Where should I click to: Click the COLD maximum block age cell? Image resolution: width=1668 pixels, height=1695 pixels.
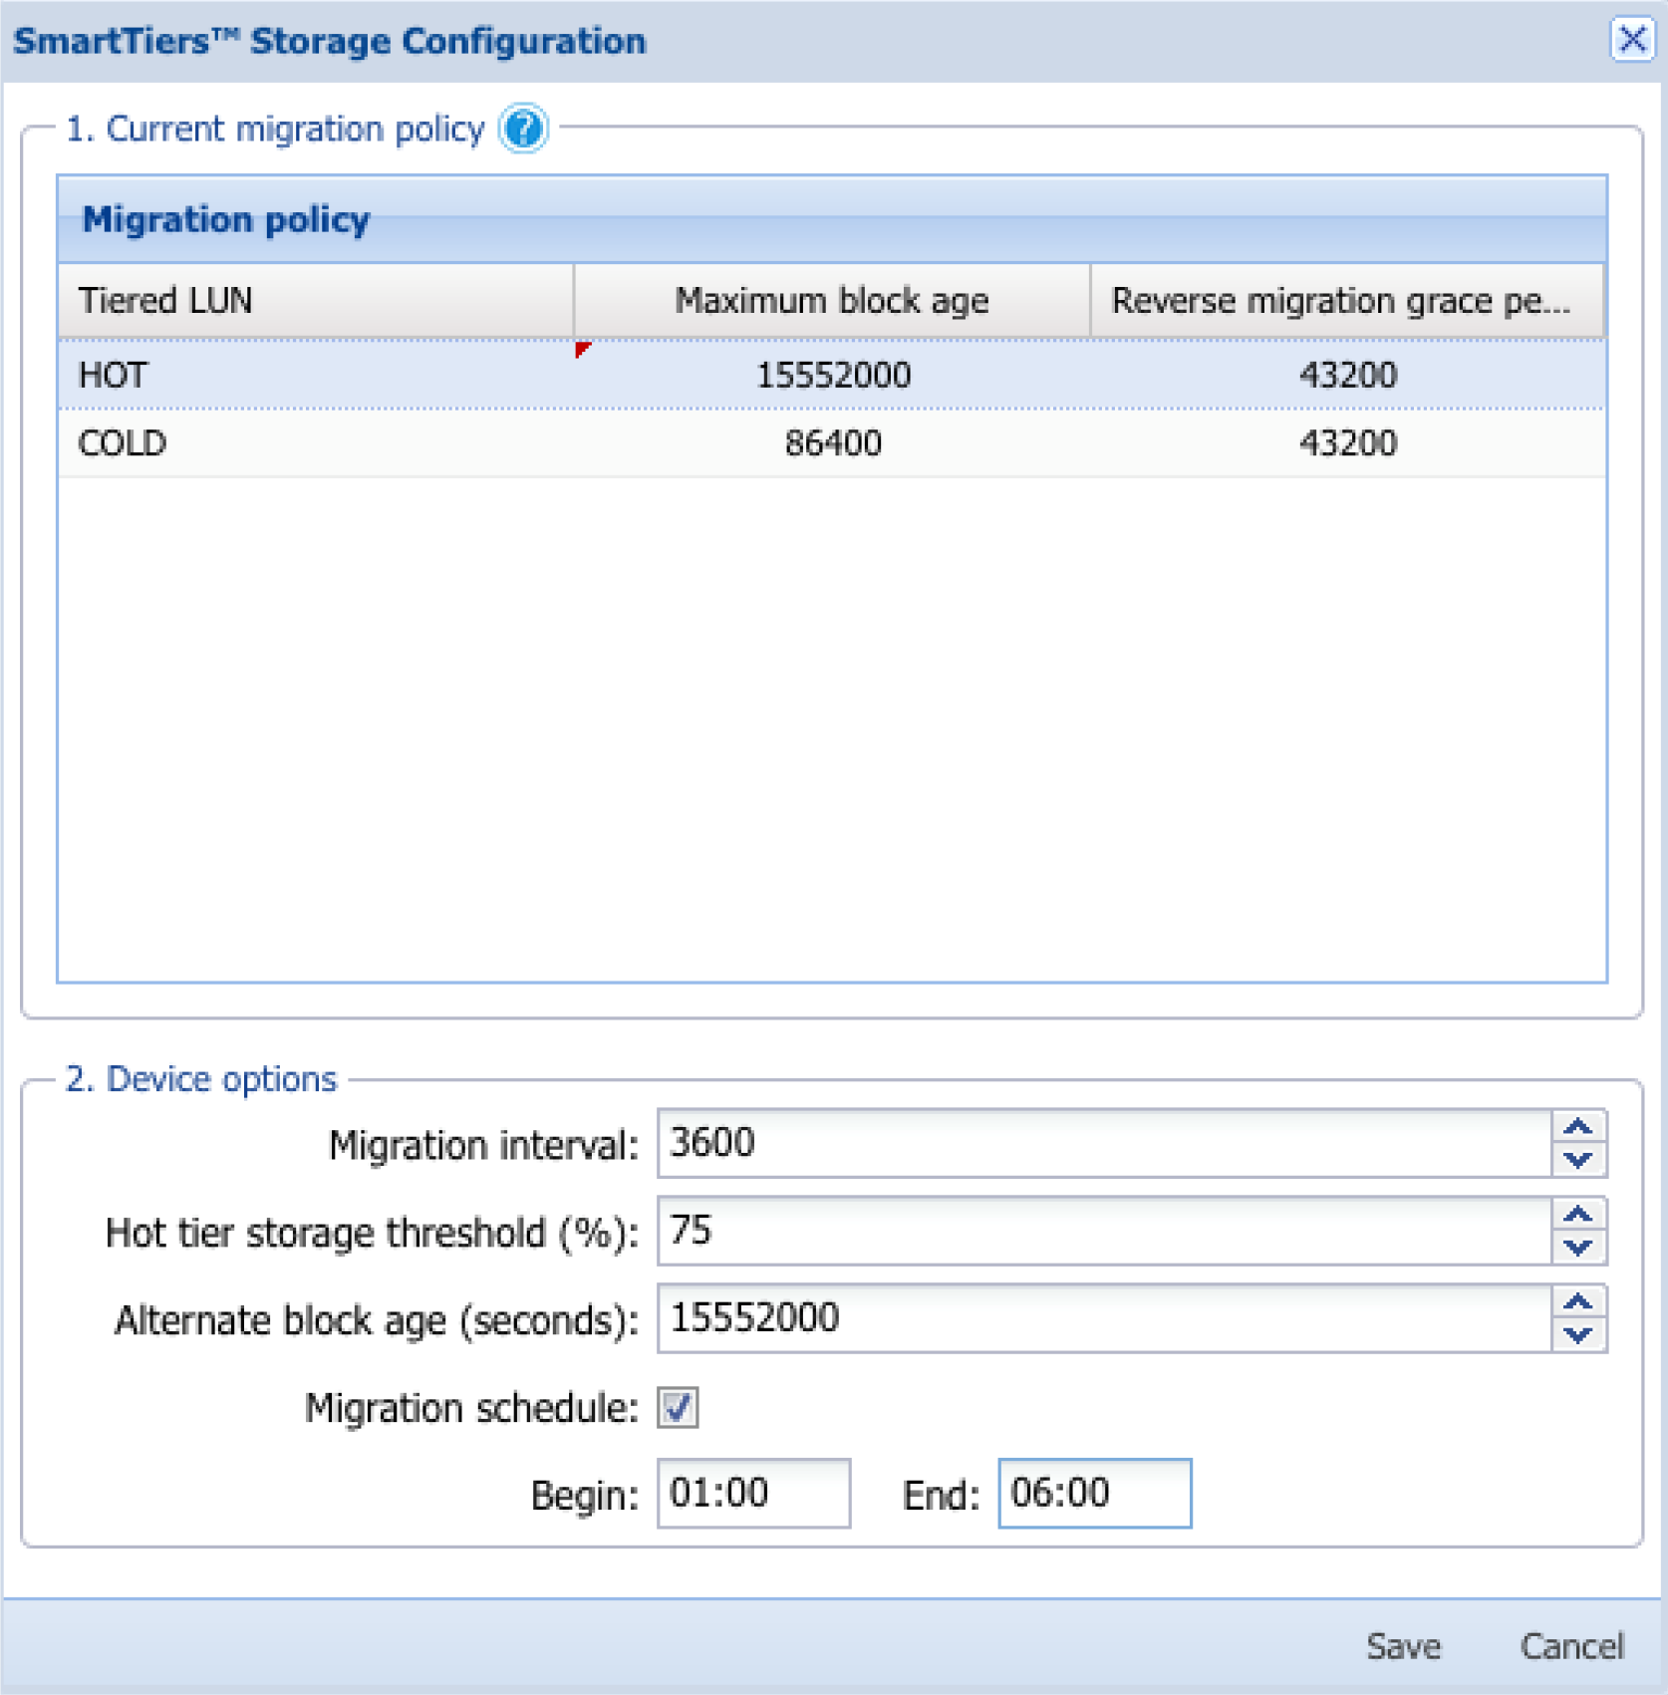point(832,442)
